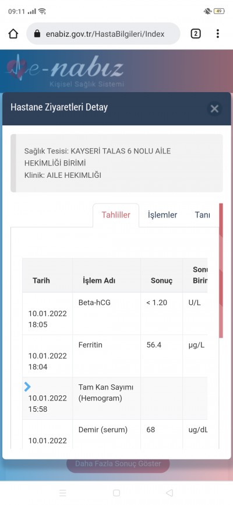Image resolution: width=233 pixels, height=505 pixels.
Task: Select the Tahliller tab
Action: 116,215
